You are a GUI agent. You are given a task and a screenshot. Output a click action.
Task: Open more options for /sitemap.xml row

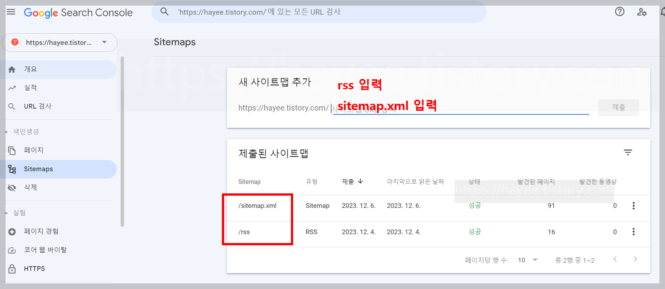pos(633,206)
